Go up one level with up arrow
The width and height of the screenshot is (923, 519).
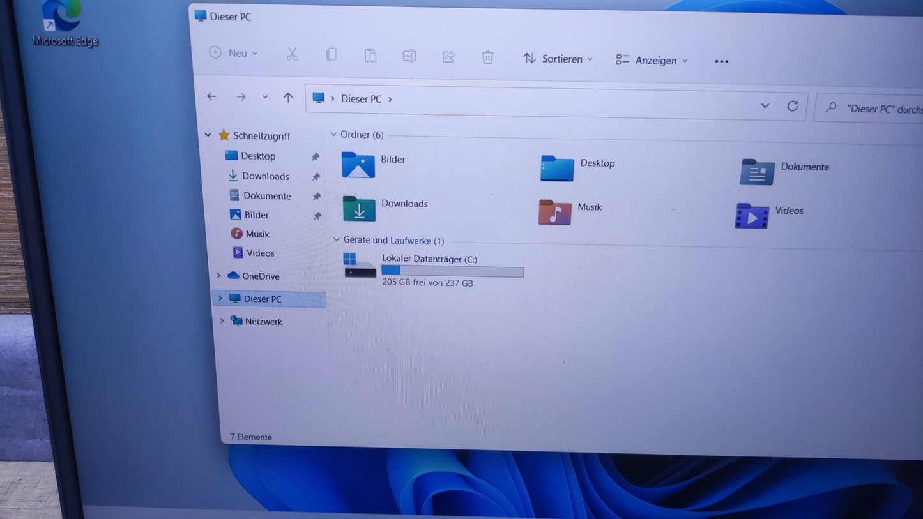288,98
